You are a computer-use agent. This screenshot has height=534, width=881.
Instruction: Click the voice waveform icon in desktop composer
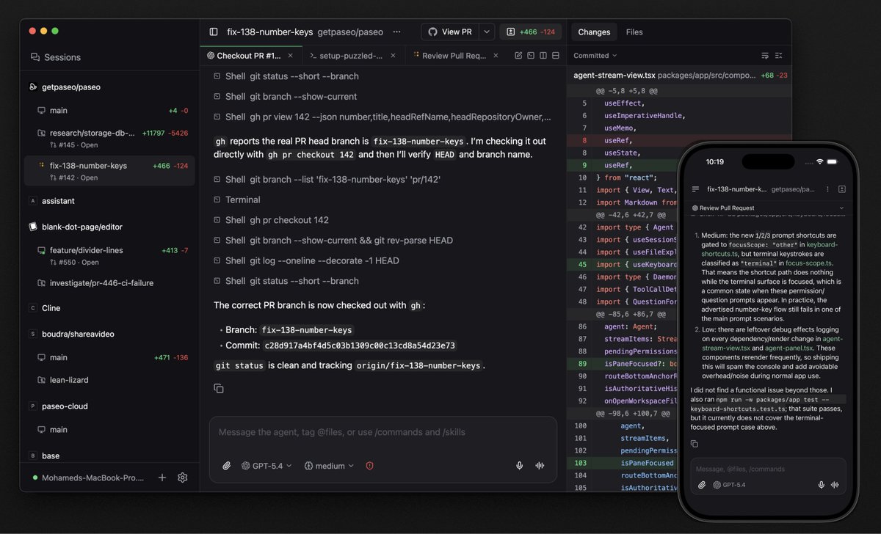click(x=540, y=466)
